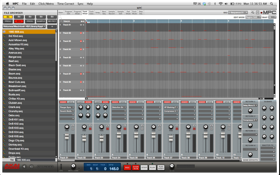Open the Apple menu

(x=8, y=3)
